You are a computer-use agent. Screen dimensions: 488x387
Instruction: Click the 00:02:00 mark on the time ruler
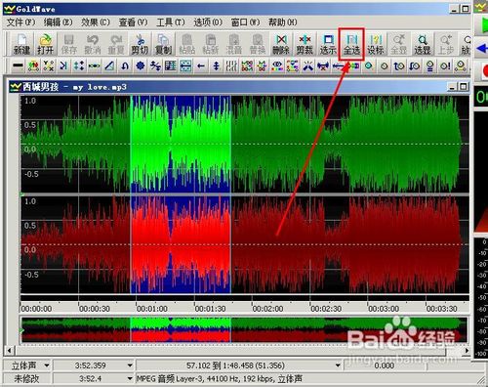(x=267, y=309)
